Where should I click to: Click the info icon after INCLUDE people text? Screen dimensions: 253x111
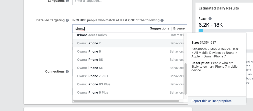(x=162, y=20)
